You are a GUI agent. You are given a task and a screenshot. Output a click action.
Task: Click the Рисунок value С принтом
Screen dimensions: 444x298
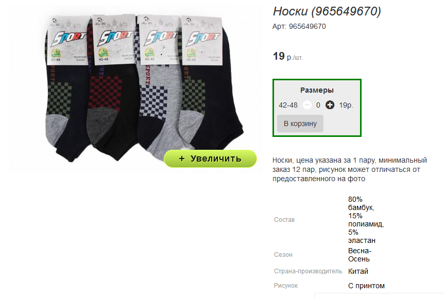tap(366, 286)
